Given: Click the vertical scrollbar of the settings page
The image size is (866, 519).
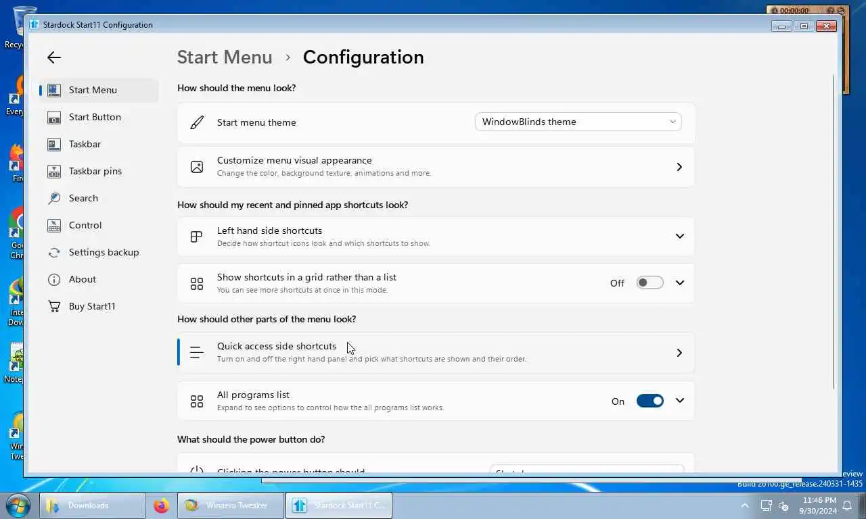Looking at the screenshot, I should pyautogui.click(x=834, y=232).
